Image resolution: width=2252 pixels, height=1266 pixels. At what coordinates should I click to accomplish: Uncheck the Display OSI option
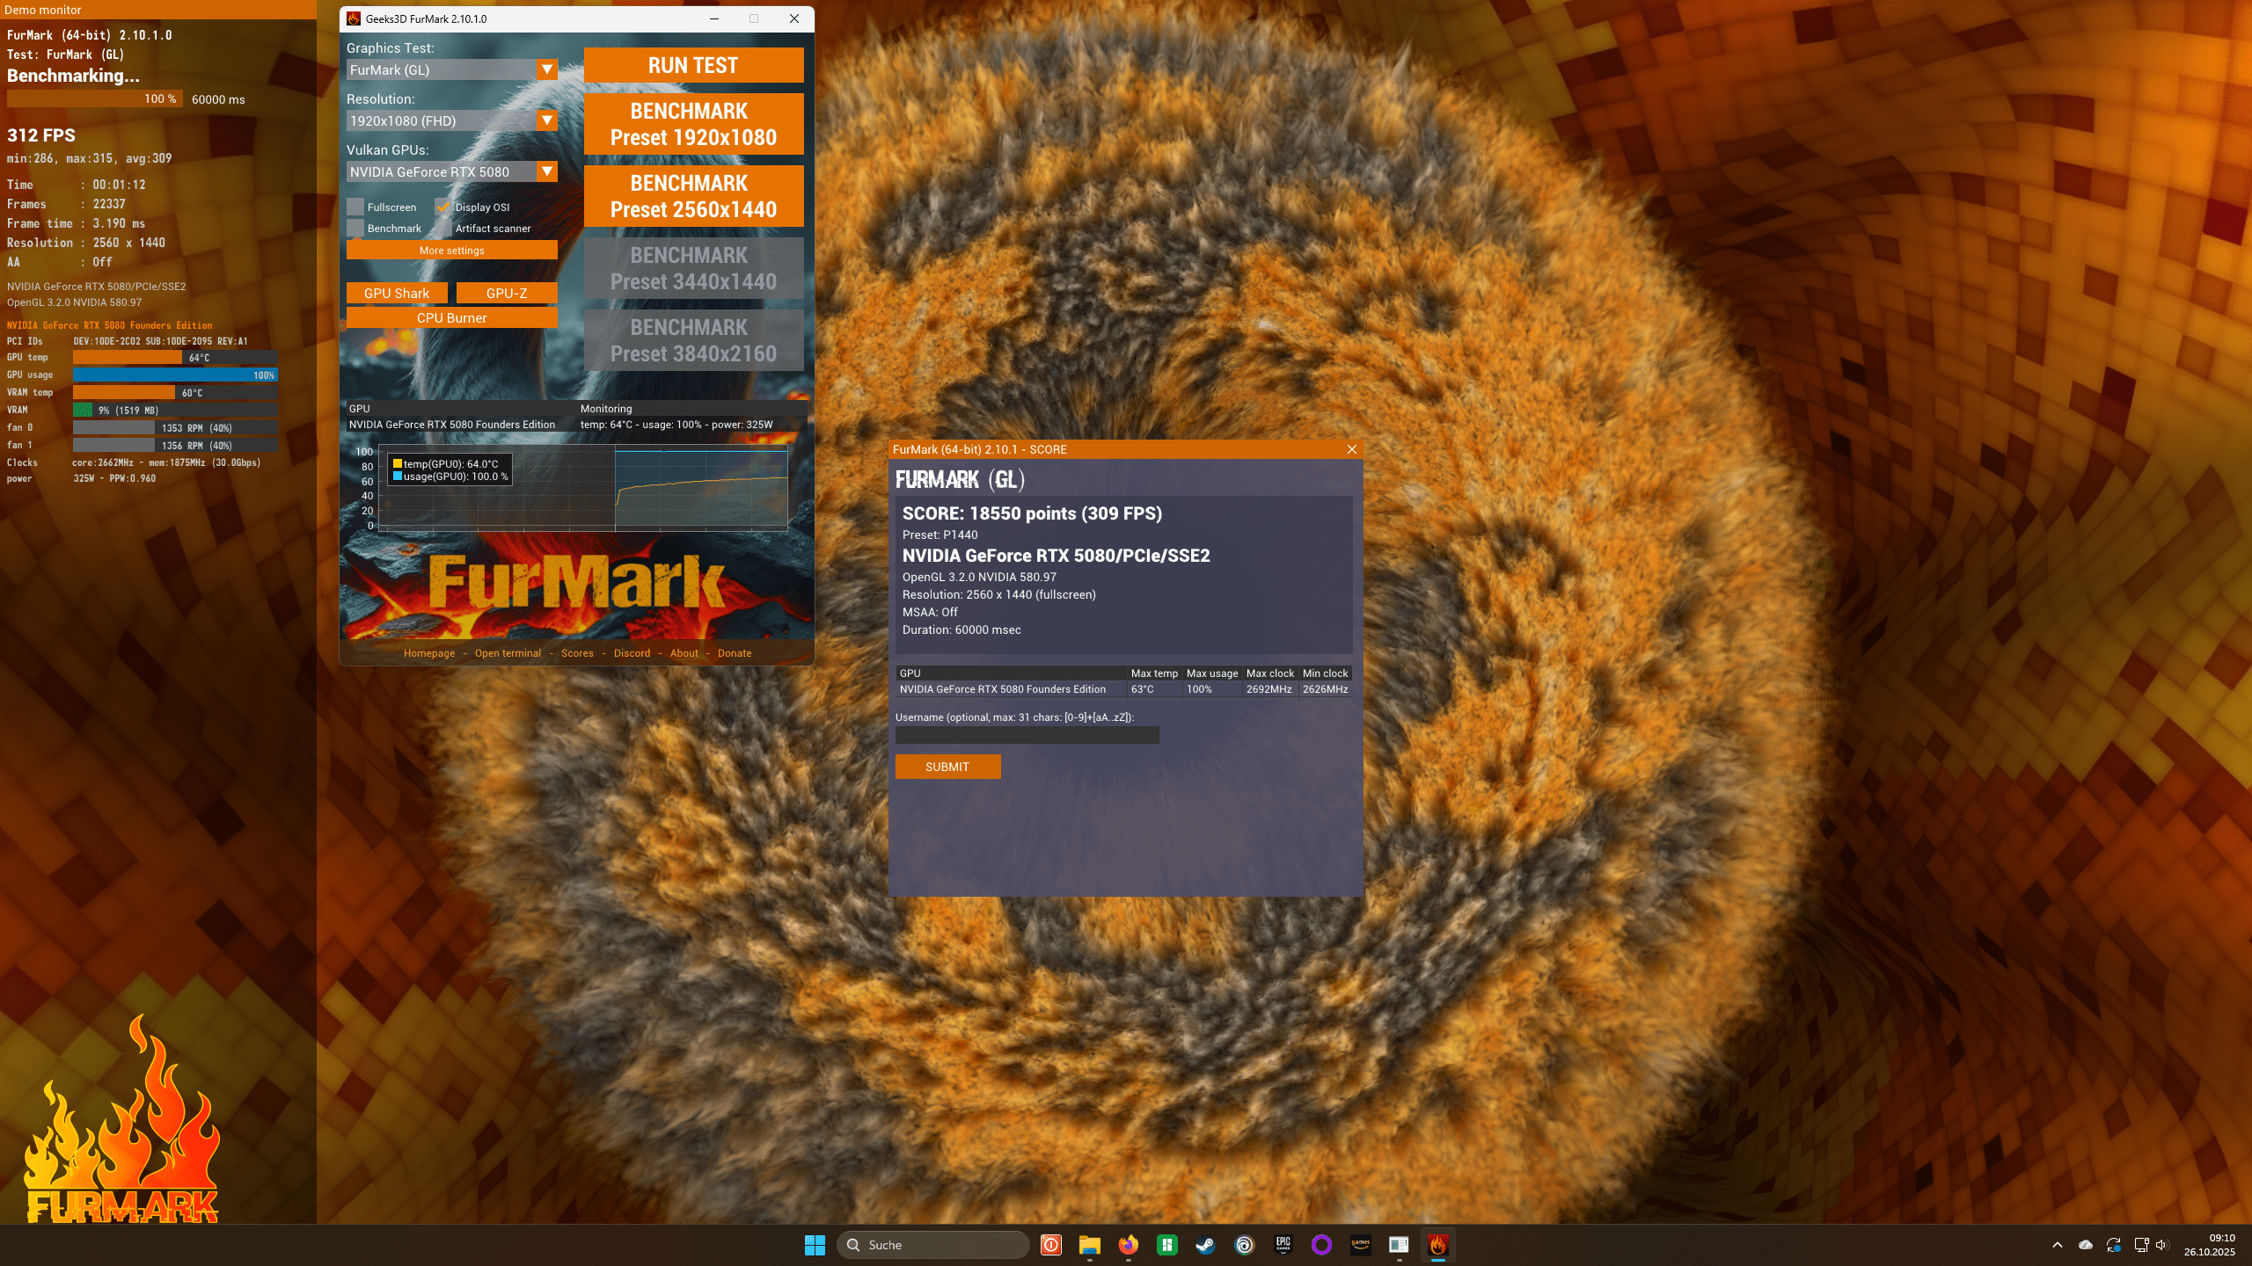pos(443,207)
